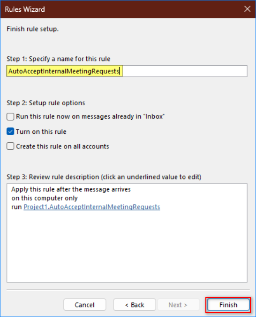The height and width of the screenshot is (317, 256).
Task: Click the greyed-out Next button
Action: pyautogui.click(x=178, y=305)
